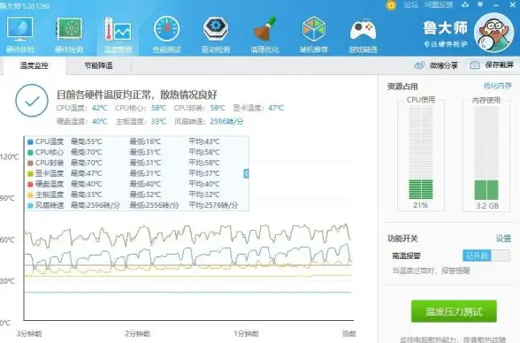Image resolution: width=520 pixels, height=343 pixels.
Task: Click the 3.2 GB memory value
Action: (x=487, y=206)
